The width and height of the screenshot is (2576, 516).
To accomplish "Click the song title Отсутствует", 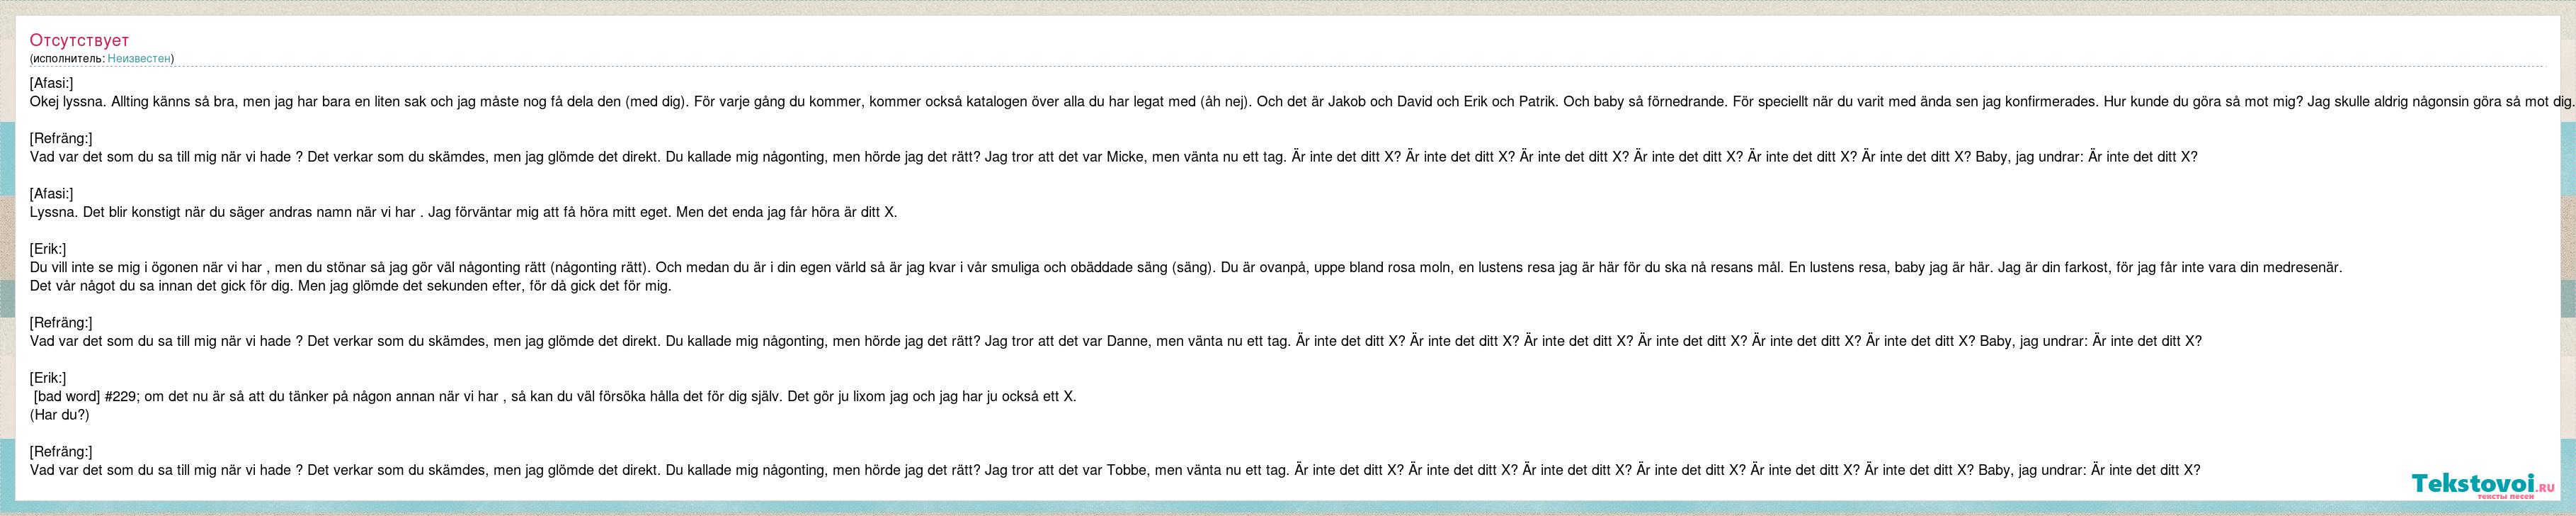I will coord(79,40).
